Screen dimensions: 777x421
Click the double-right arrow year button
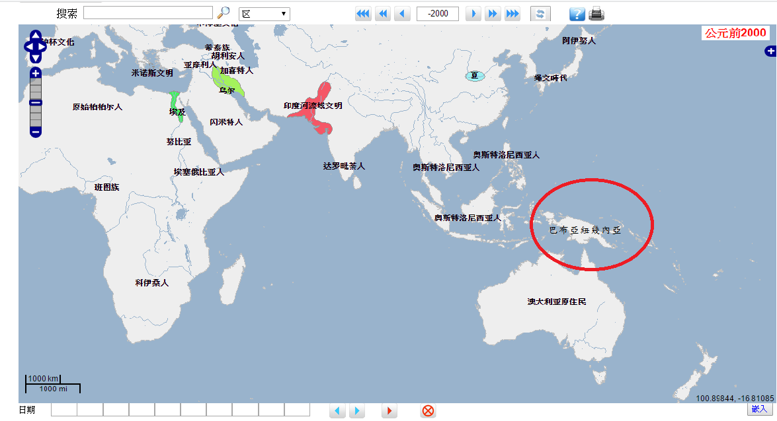pos(493,14)
